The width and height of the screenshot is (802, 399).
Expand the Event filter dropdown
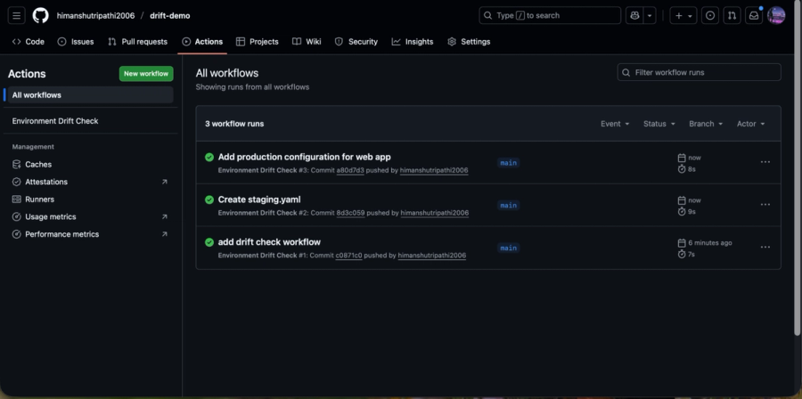click(615, 124)
